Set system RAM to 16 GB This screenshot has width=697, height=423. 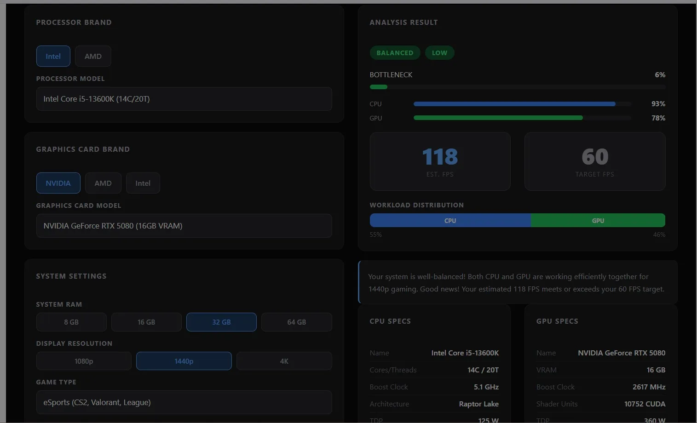tap(146, 322)
